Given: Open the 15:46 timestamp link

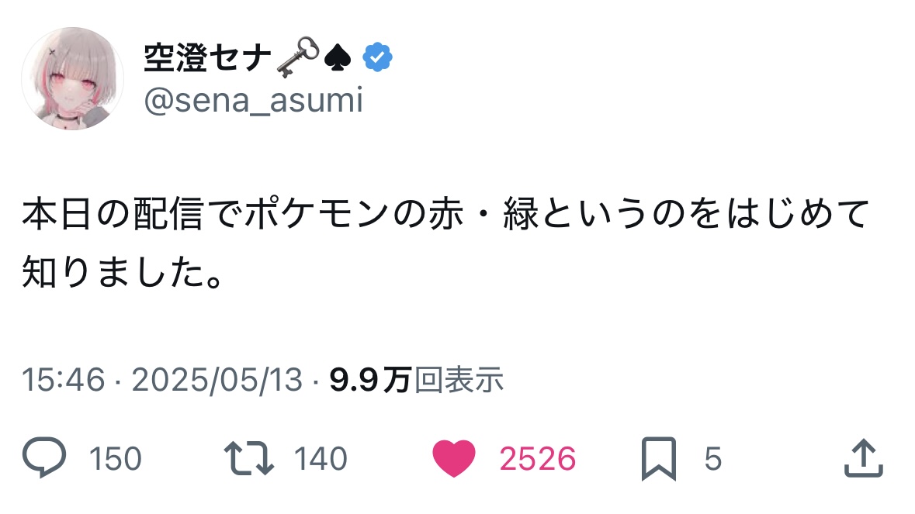Looking at the screenshot, I should point(63,380).
